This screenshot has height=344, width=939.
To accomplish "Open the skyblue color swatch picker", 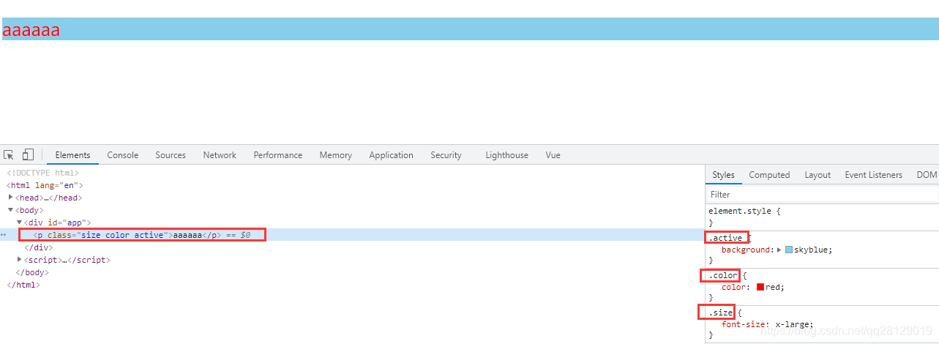I will (x=789, y=250).
